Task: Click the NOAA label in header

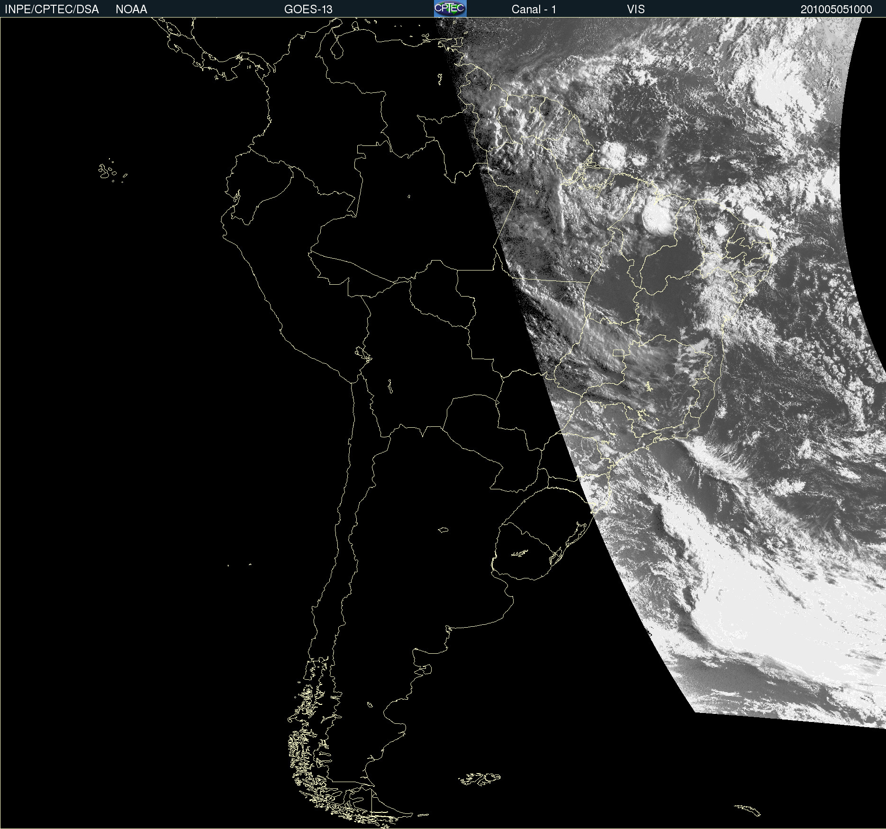Action: [131, 9]
